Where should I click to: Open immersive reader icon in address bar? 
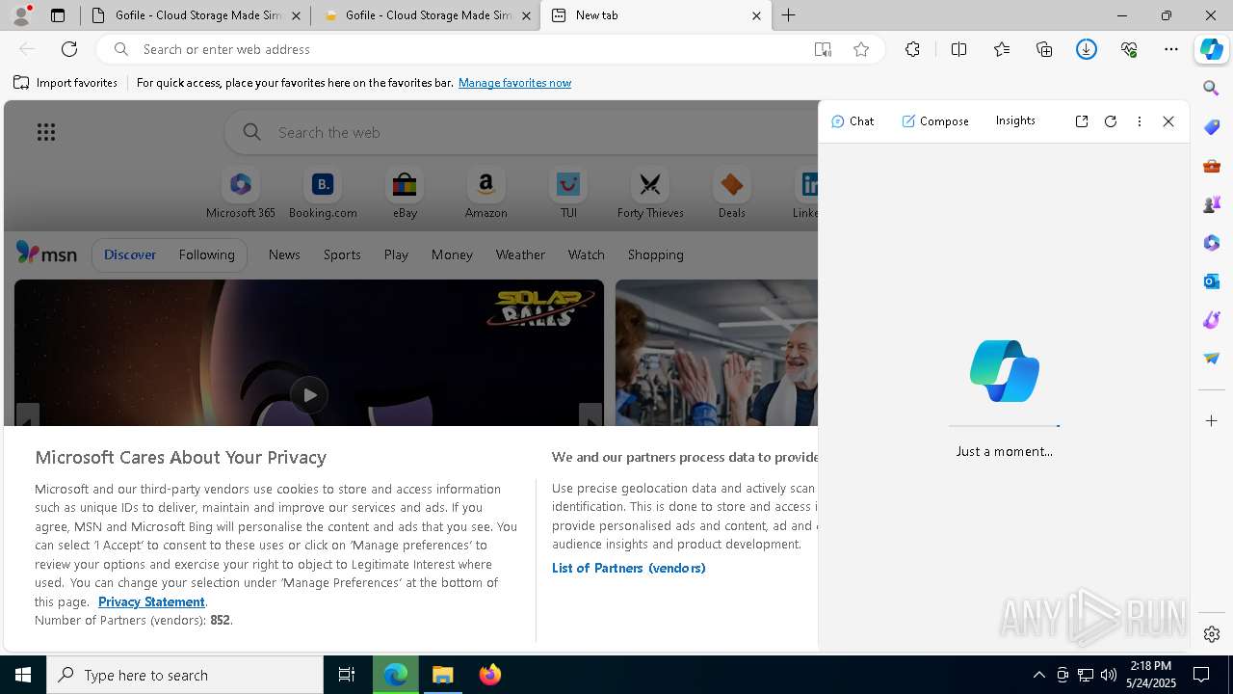[x=823, y=49]
